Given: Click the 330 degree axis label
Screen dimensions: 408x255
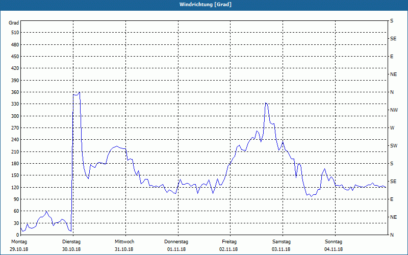Looking at the screenshot, I should (x=15, y=104).
